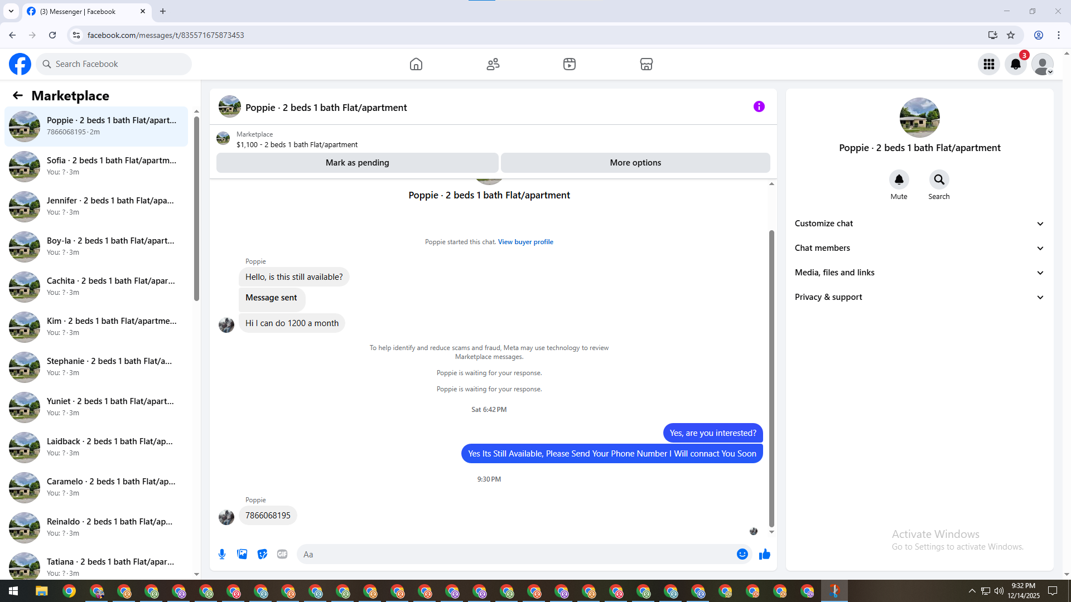
Task: Go to Marketplace tab in top navigation
Action: (x=646, y=64)
